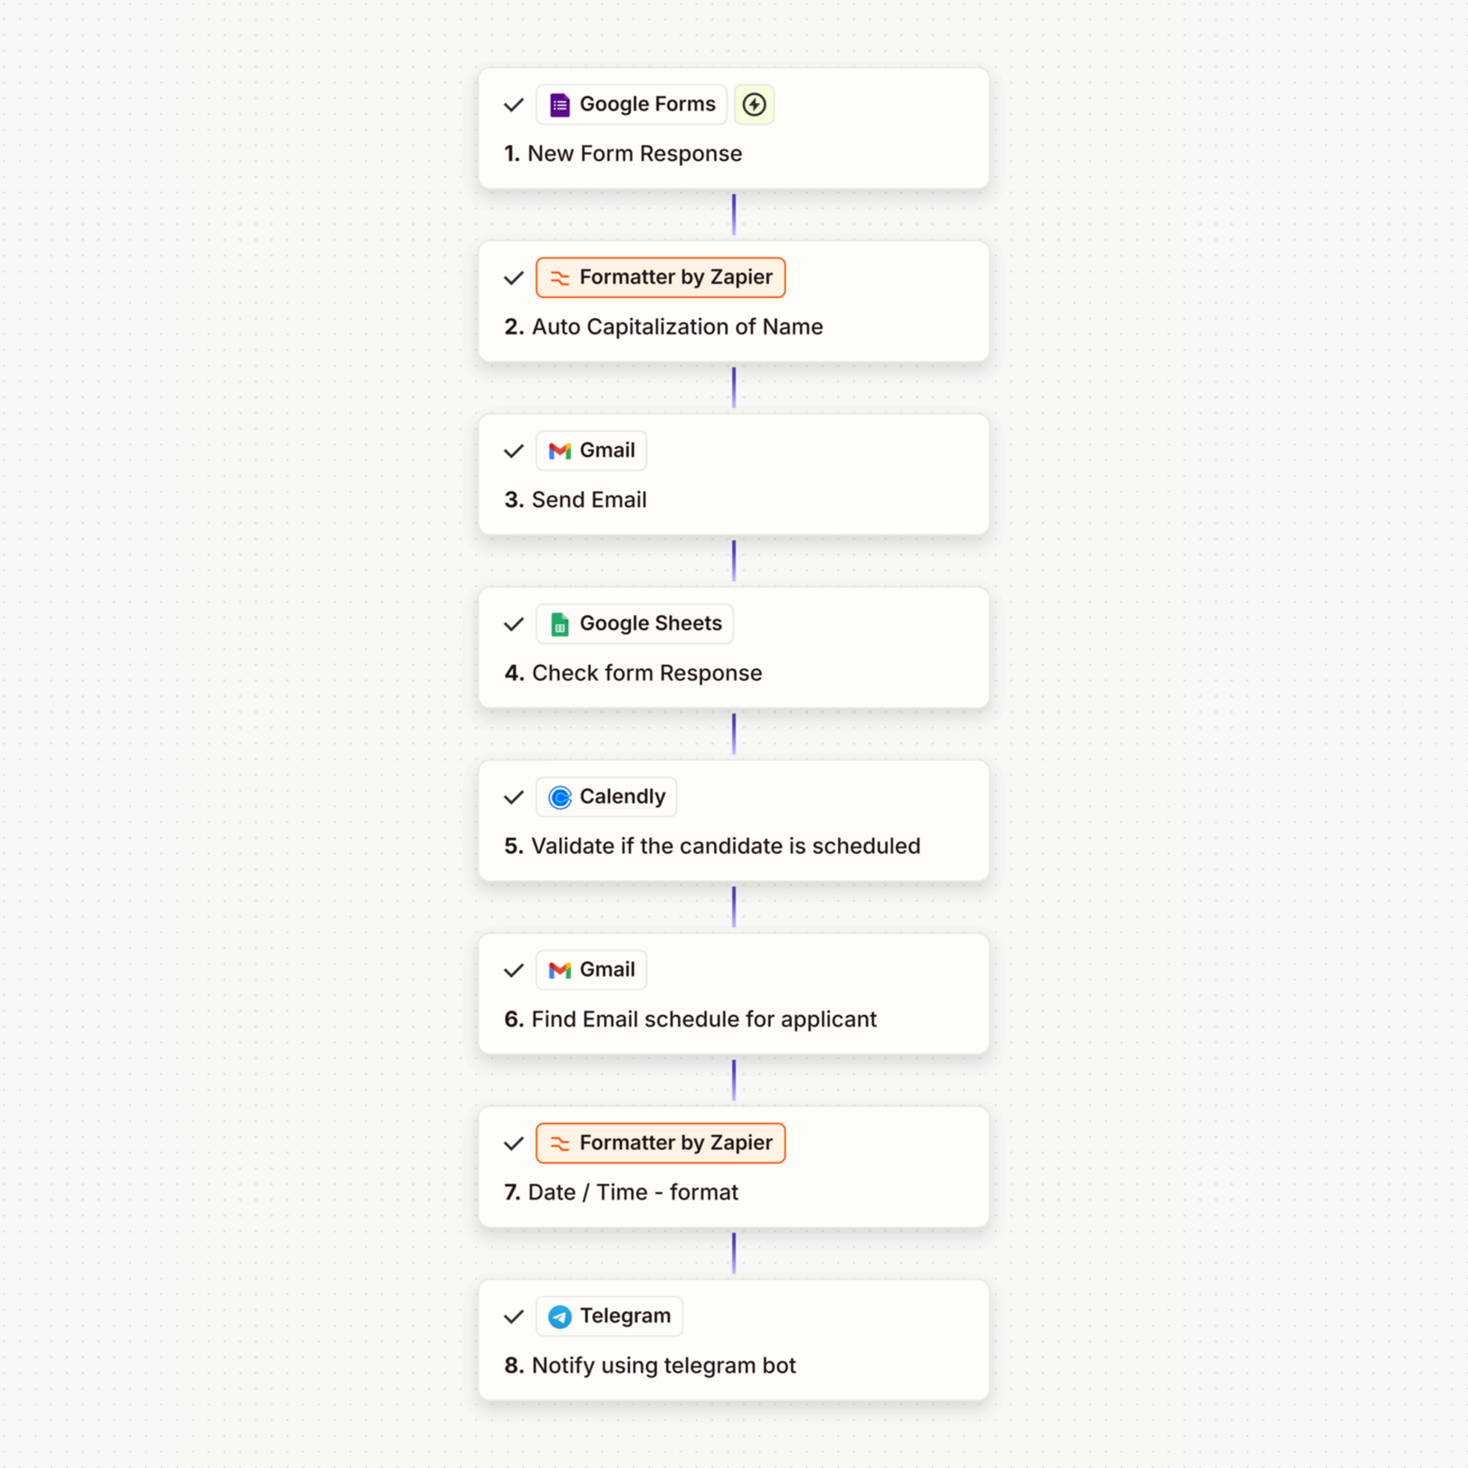Click the Calendly app icon
Viewport: 1468px width, 1468px height.
pos(560,798)
